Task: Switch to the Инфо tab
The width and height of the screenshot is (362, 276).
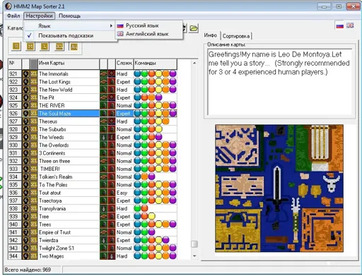Action: point(211,35)
